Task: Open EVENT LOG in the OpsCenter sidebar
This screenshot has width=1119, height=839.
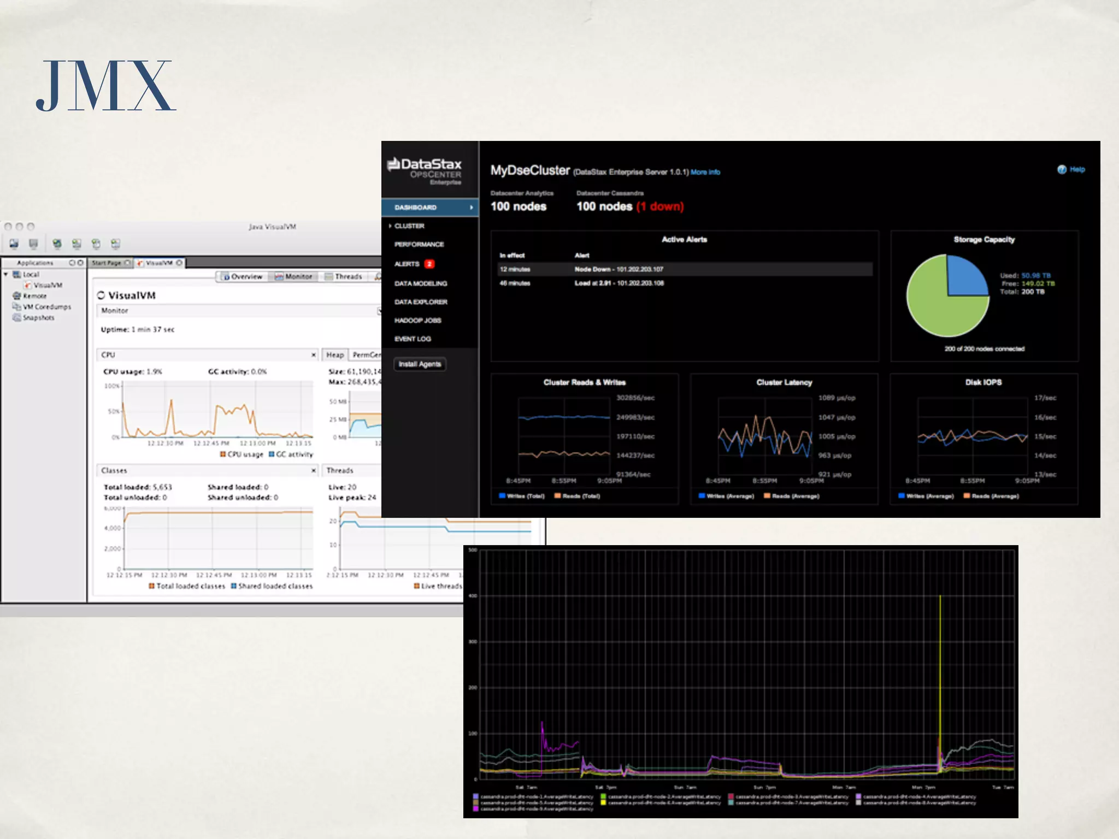Action: click(413, 339)
